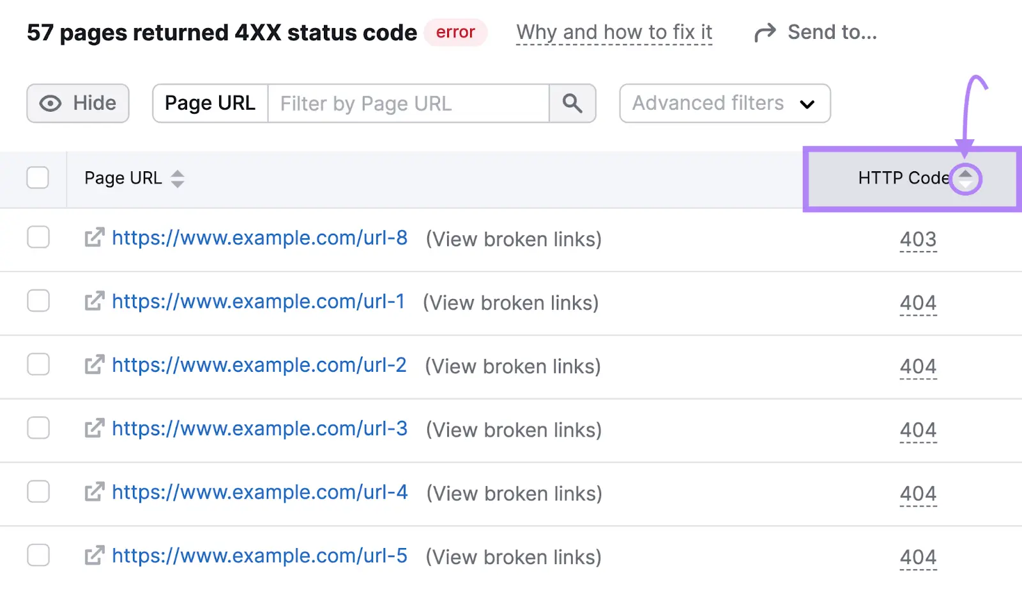Open url-5 via its external link icon
The width and height of the screenshot is (1022, 589).
click(93, 555)
